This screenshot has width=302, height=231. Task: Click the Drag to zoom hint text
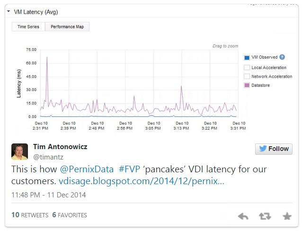(x=225, y=46)
